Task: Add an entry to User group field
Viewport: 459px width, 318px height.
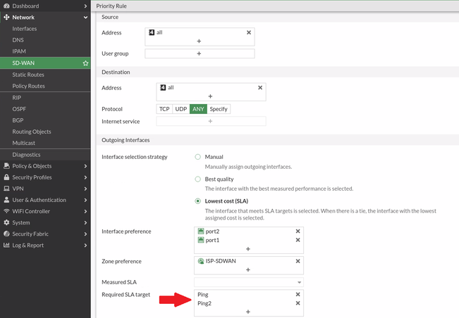Action: 199,53
